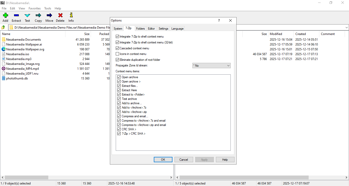
Task: Uncheck the Extract Here context item
Action: 119,90
